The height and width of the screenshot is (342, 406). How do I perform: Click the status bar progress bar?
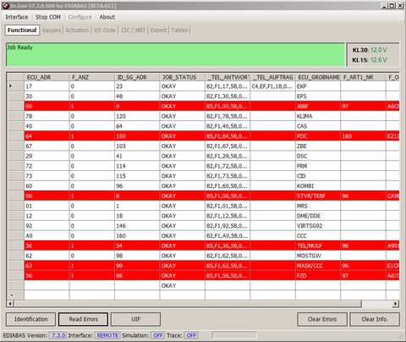[x=234, y=335]
